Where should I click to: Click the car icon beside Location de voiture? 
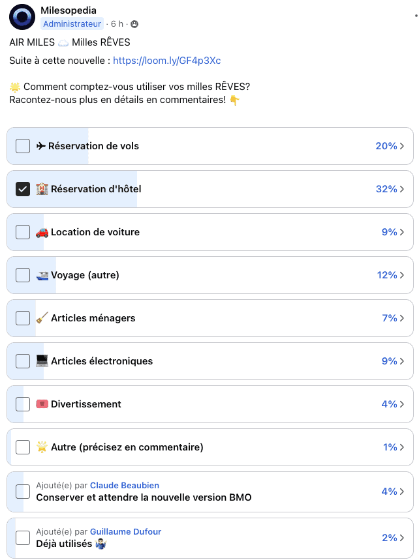[x=42, y=232]
